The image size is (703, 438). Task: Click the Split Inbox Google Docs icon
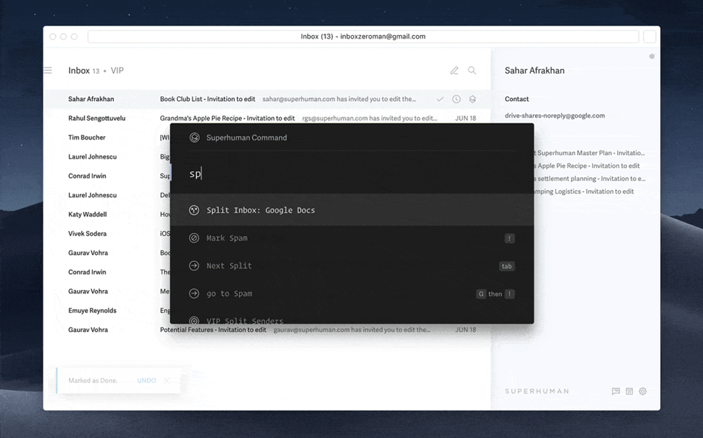click(x=194, y=210)
